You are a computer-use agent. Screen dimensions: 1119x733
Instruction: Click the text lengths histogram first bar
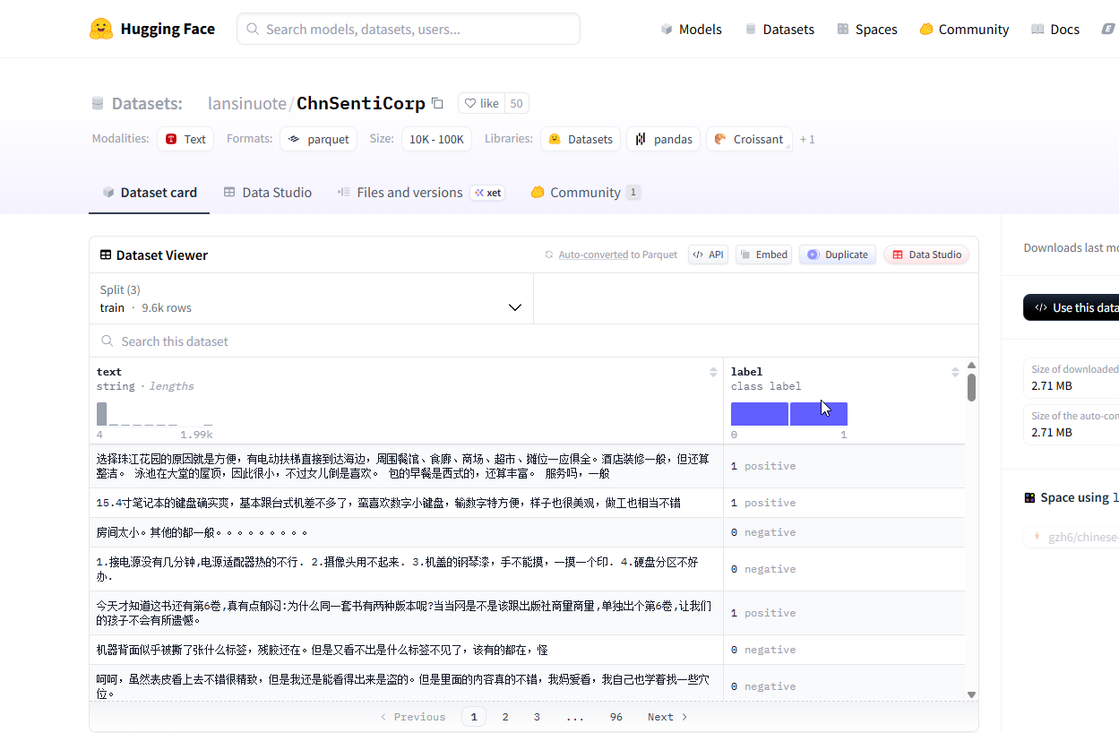click(x=101, y=414)
